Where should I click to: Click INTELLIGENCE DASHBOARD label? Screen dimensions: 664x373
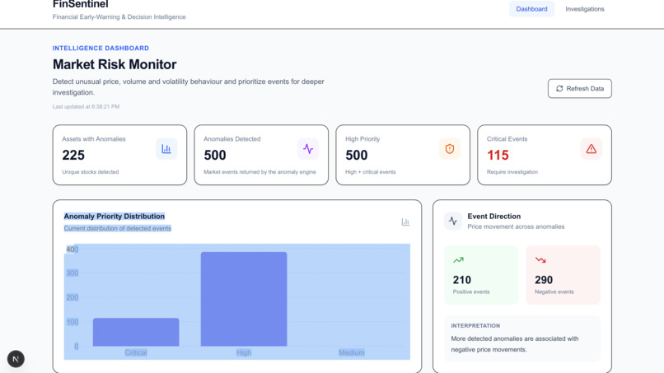pos(101,49)
